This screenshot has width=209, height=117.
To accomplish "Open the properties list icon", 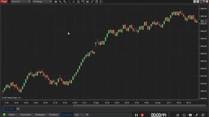I will pos(101,2).
